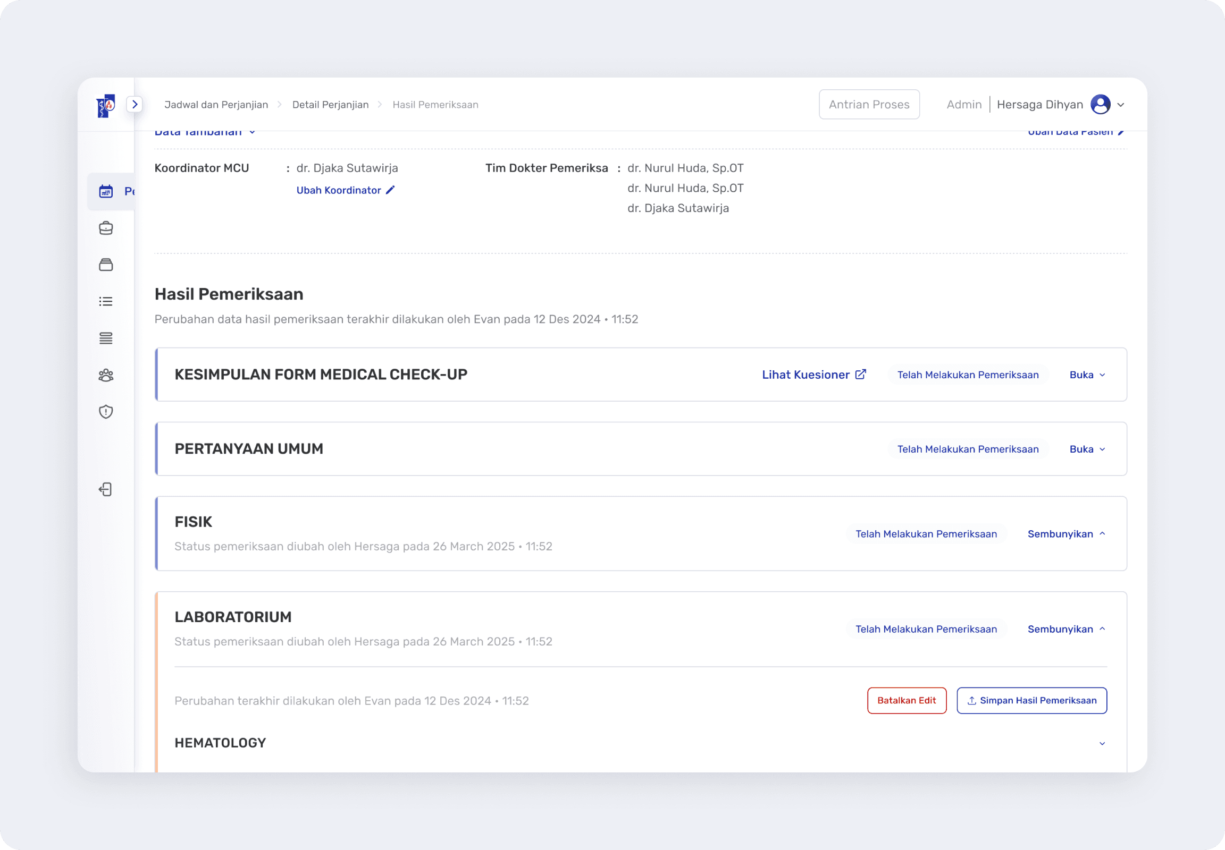Image resolution: width=1225 pixels, height=850 pixels.
Task: Expand the sidebar with the arrow button
Action: (x=135, y=104)
